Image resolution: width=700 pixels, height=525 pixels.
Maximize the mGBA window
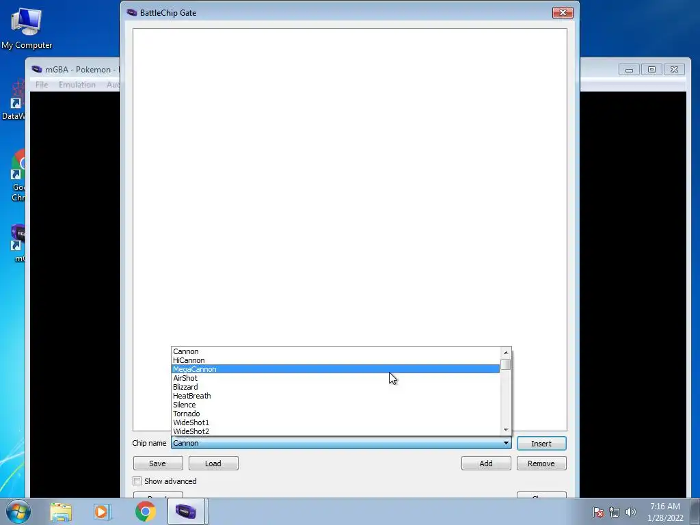(651, 70)
